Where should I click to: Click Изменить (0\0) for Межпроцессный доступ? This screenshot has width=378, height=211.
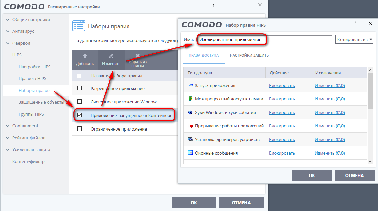pyautogui.click(x=330, y=99)
